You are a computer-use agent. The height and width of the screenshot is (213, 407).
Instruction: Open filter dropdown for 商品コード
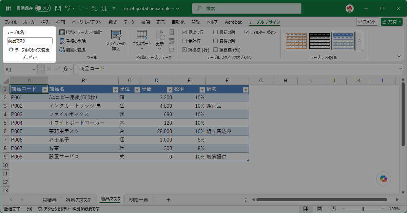point(44,90)
